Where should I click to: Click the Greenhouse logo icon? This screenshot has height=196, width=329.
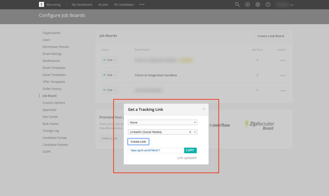point(41,4)
